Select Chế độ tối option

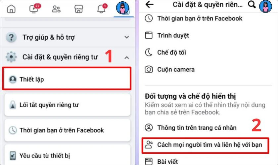pos(208,52)
